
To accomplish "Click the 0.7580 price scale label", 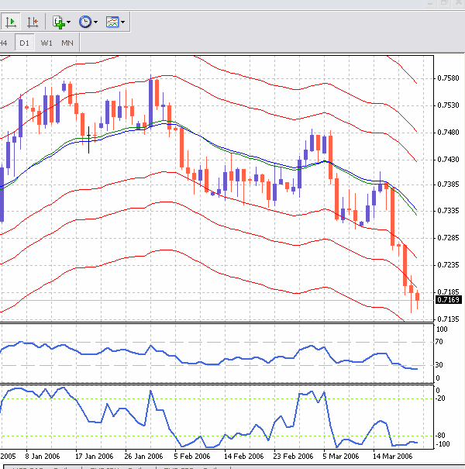I will pyautogui.click(x=447, y=78).
